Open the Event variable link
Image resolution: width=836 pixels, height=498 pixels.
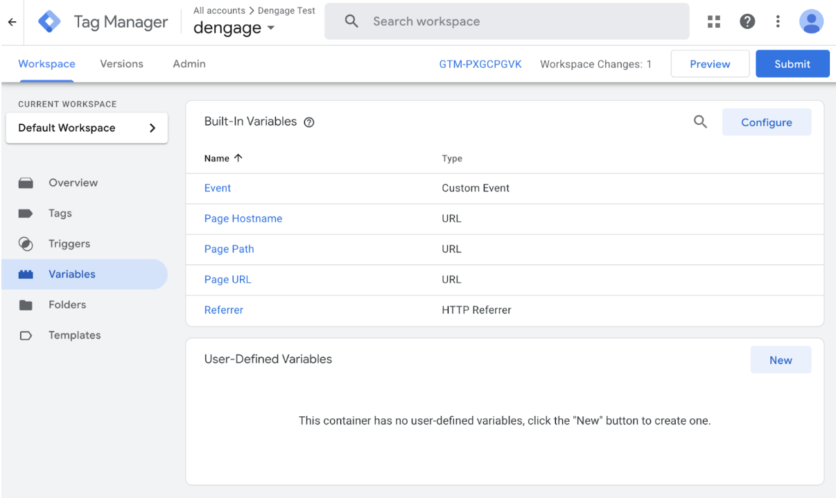[218, 188]
